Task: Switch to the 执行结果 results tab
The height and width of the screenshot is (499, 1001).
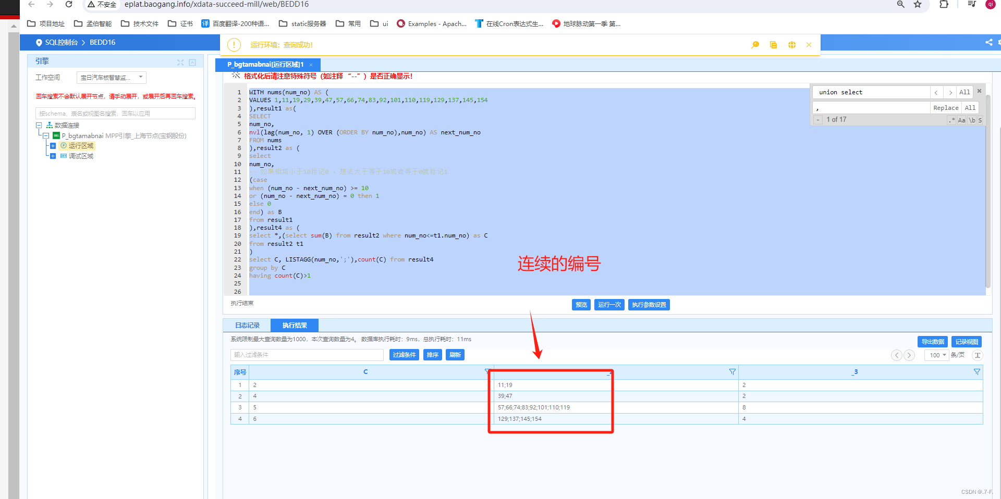Action: [x=295, y=326]
